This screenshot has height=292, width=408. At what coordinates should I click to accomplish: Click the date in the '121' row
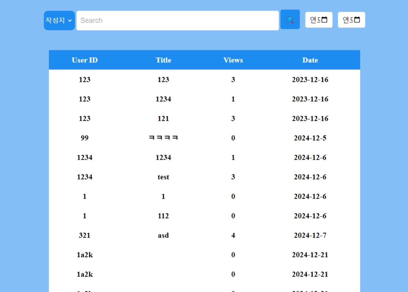310,119
